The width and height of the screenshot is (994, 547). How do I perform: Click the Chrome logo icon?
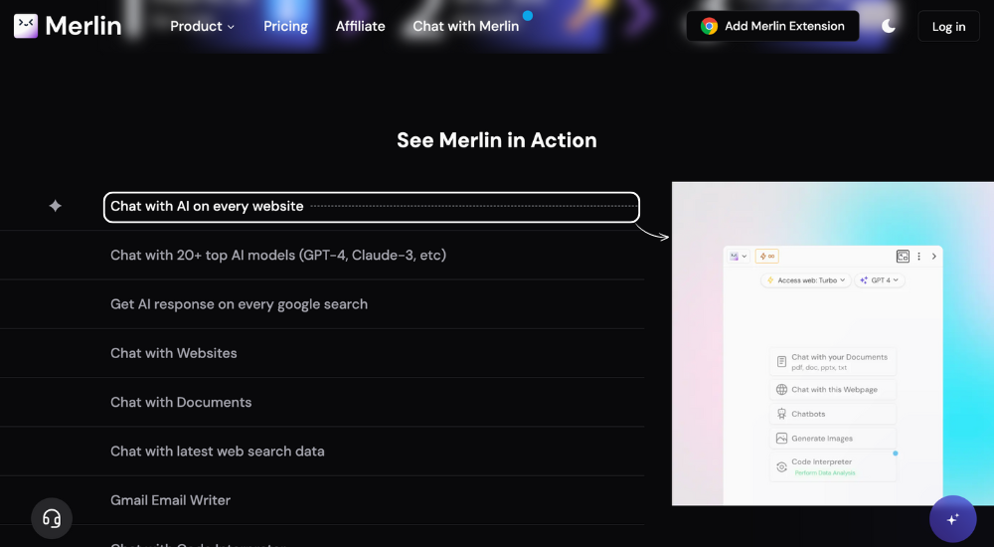[709, 26]
